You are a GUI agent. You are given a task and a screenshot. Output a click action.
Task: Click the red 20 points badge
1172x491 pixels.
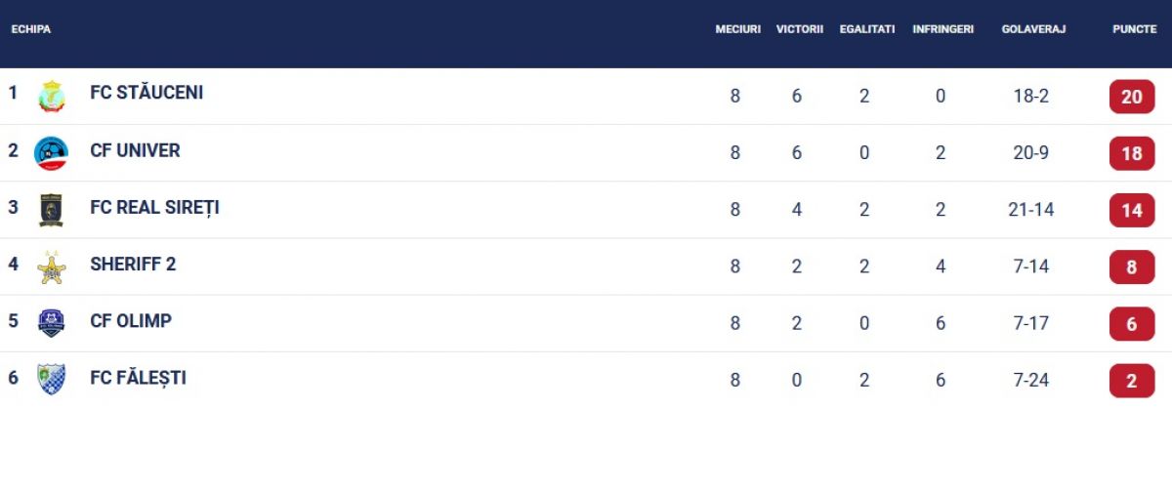(1132, 97)
